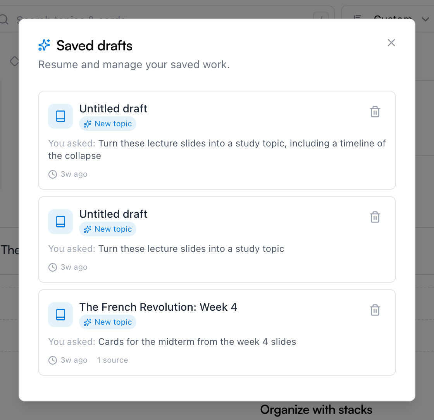Viewport: 434px width, 420px height.
Task: Open The French Revolution: Week 4 draft title
Action: 158,307
